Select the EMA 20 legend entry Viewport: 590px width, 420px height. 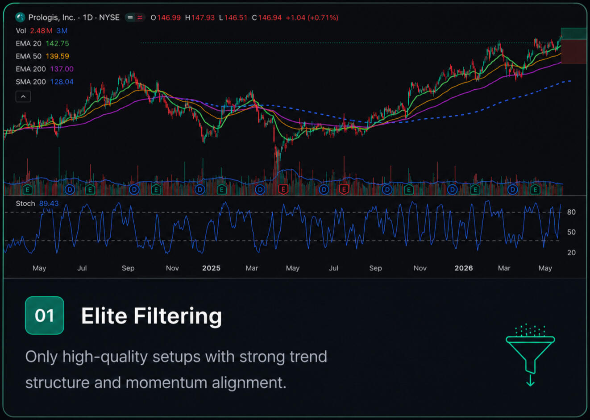[x=42, y=43]
